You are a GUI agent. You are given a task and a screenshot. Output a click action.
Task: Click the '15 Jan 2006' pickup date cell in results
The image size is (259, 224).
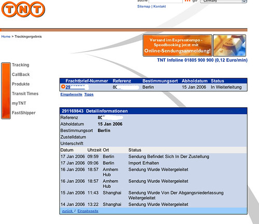point(194,87)
